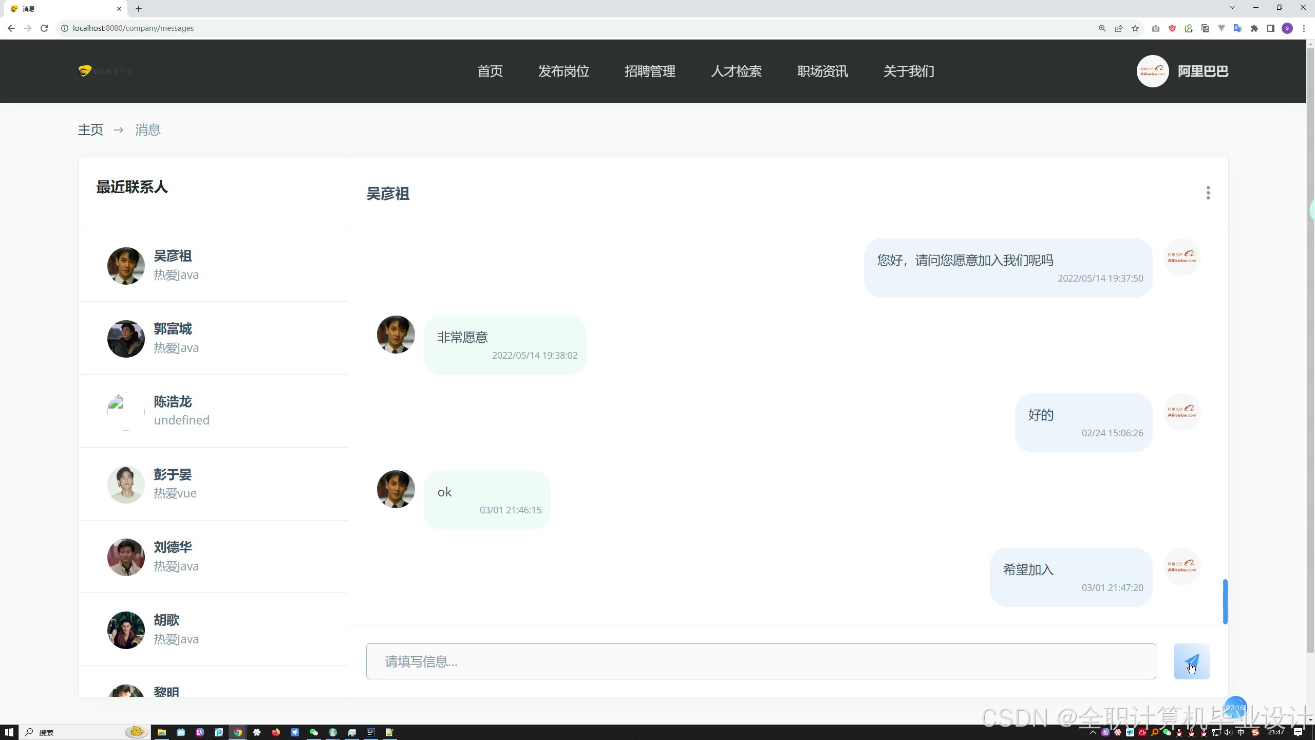Open the three-dot chat options menu
Image resolution: width=1315 pixels, height=740 pixels.
(1208, 193)
